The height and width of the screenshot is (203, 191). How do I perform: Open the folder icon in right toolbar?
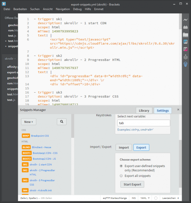[186, 35]
